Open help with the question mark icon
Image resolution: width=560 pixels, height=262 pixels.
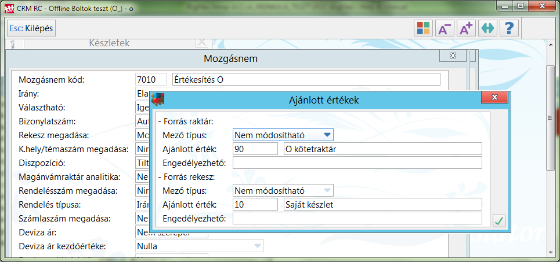(509, 28)
